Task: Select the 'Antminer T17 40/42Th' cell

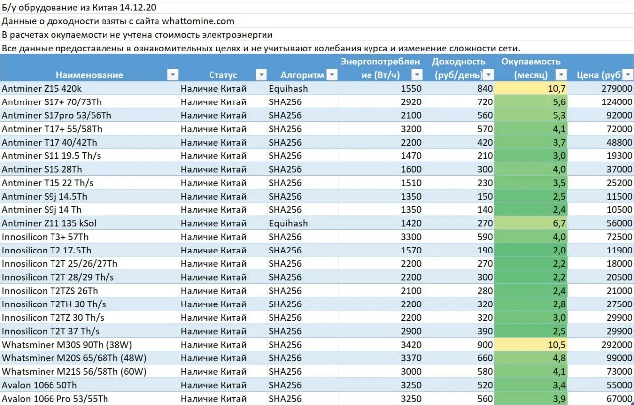Action: 89,142
